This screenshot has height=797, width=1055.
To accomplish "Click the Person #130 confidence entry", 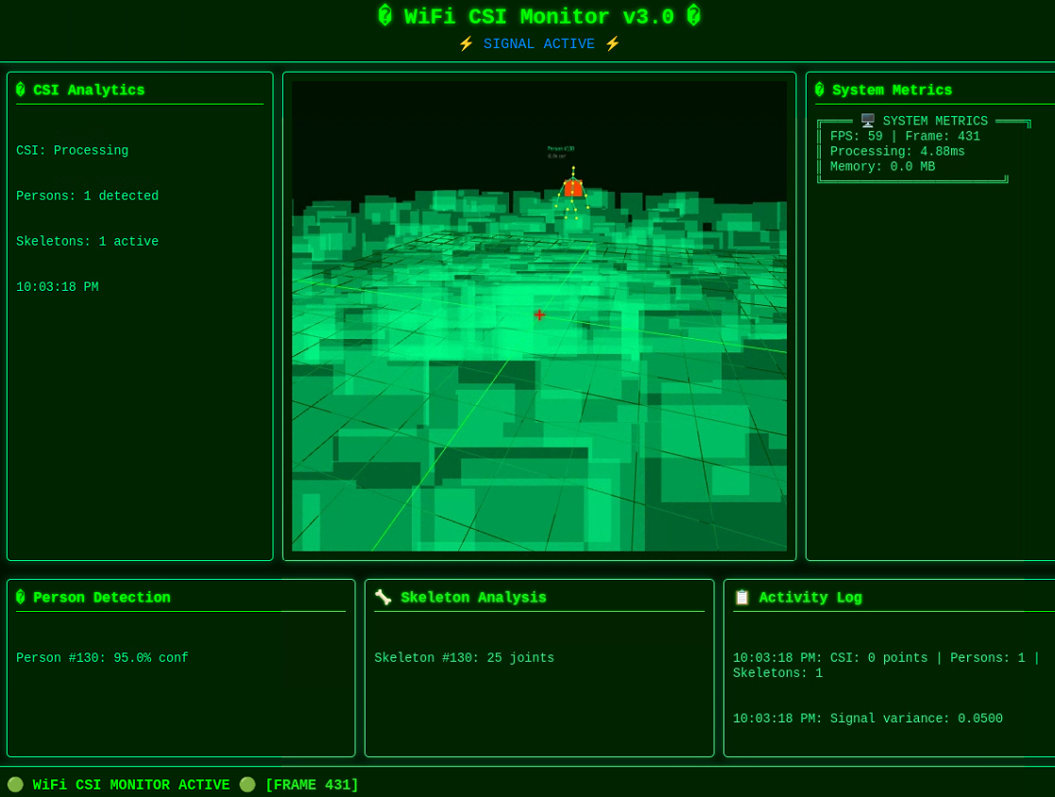I will coord(102,658).
